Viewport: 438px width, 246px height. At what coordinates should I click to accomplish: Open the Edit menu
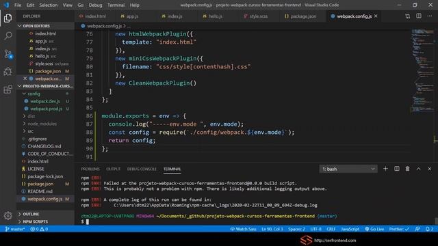(x=30, y=5)
